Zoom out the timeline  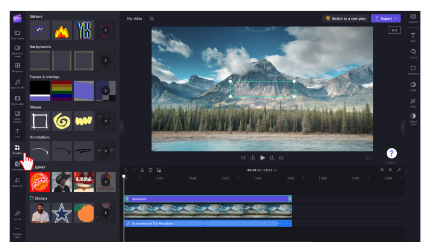click(x=390, y=170)
